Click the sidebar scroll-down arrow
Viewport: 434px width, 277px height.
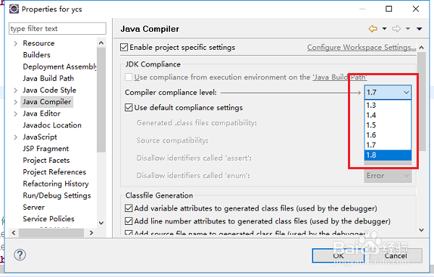(101, 223)
